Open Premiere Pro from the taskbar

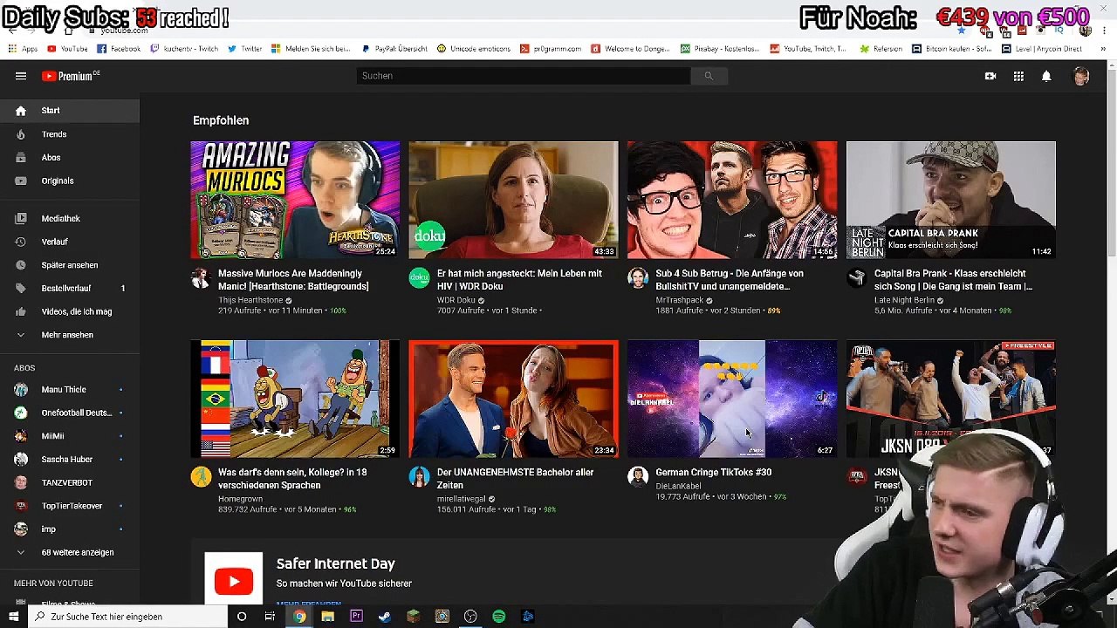[x=356, y=617]
